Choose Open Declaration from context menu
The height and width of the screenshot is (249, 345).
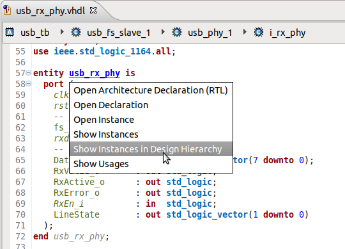(x=151, y=105)
